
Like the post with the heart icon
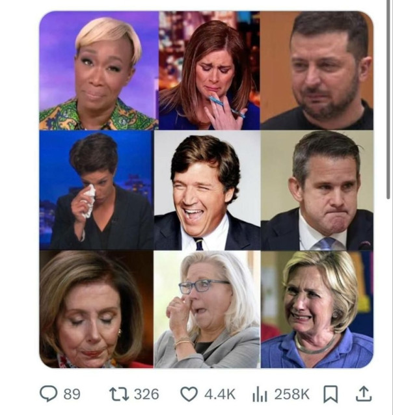(189, 394)
